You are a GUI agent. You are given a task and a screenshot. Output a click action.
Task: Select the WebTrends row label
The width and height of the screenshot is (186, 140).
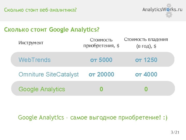(x=35, y=60)
